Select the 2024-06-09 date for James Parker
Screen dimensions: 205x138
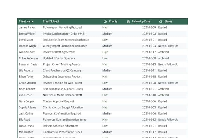coord(149,28)
